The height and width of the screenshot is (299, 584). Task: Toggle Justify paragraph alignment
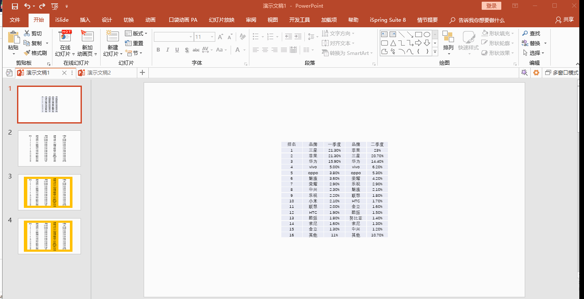pos(284,50)
